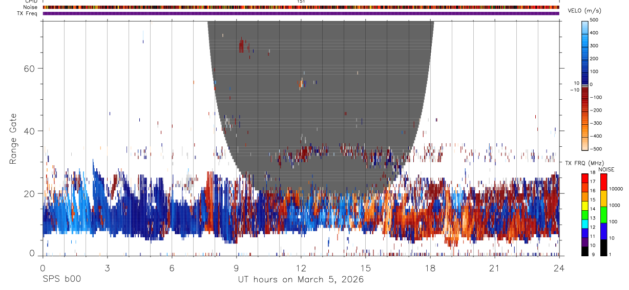Click the multicolor Noise strip above plot

tap(301, 7)
